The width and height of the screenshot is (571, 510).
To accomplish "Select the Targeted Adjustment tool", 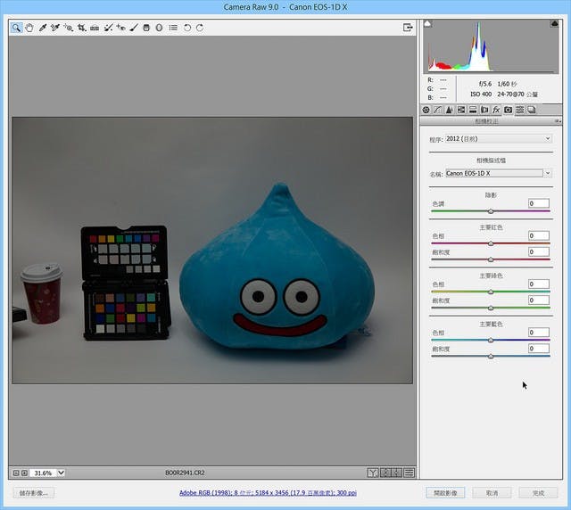I will pos(68,28).
